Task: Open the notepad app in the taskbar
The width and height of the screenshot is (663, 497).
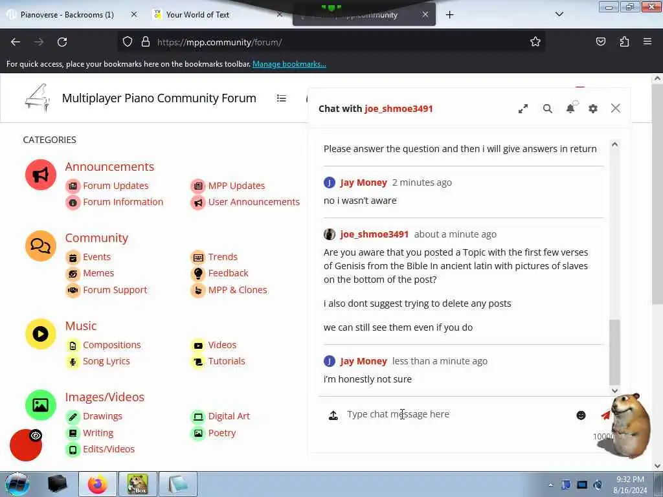Action: pyautogui.click(x=178, y=484)
